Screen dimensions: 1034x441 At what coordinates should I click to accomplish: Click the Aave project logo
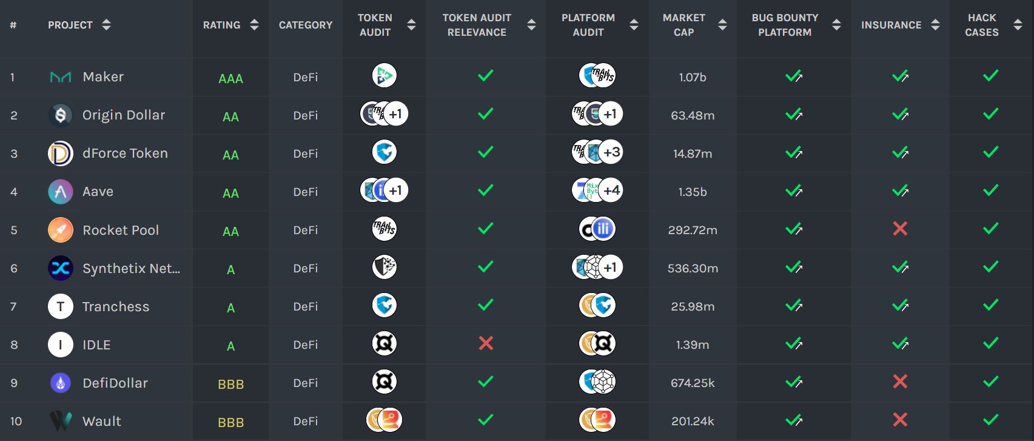click(x=61, y=192)
